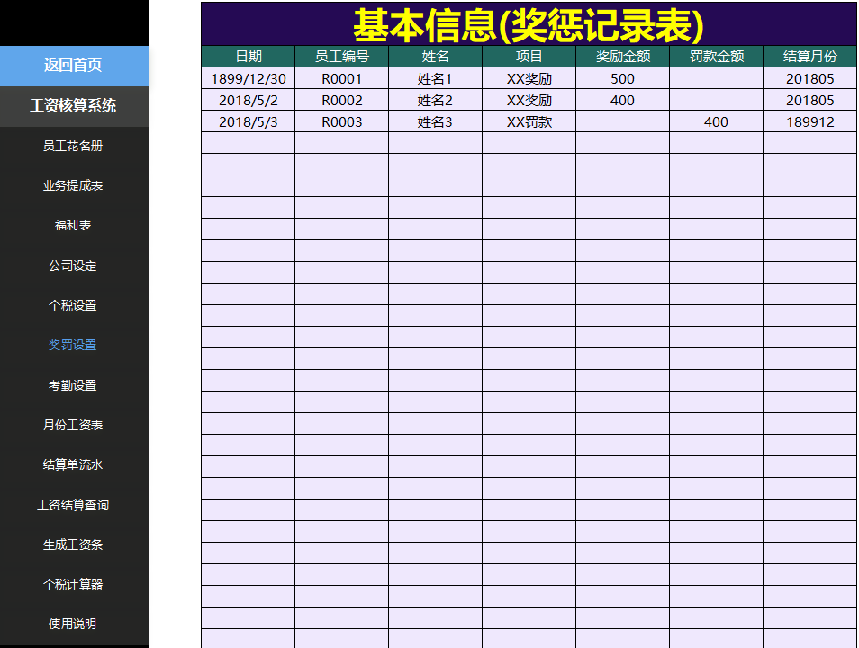Select the 姓名2 cell

[x=436, y=100]
